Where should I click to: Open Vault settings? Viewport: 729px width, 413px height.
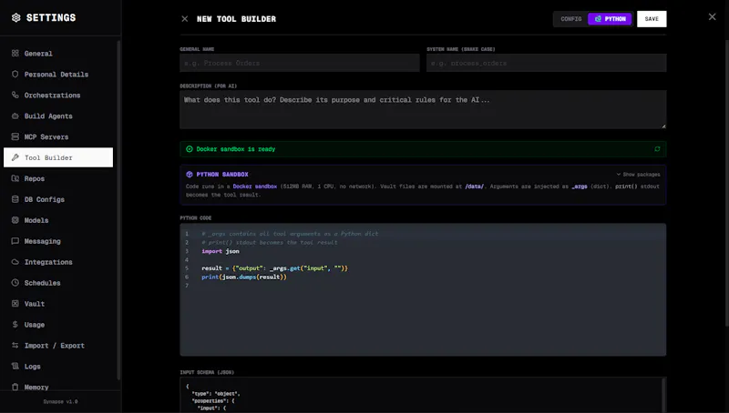tap(58, 304)
